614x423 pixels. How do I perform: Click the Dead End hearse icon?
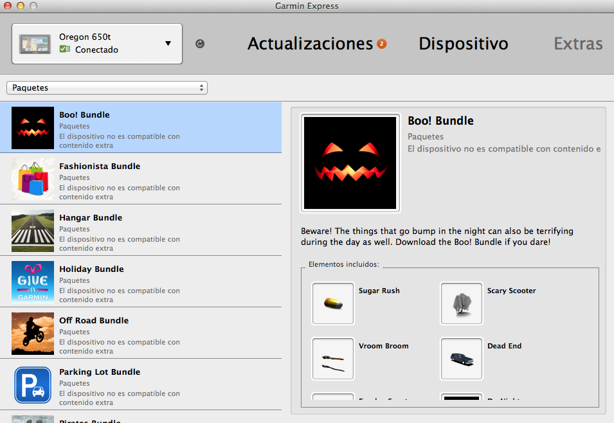462,359
